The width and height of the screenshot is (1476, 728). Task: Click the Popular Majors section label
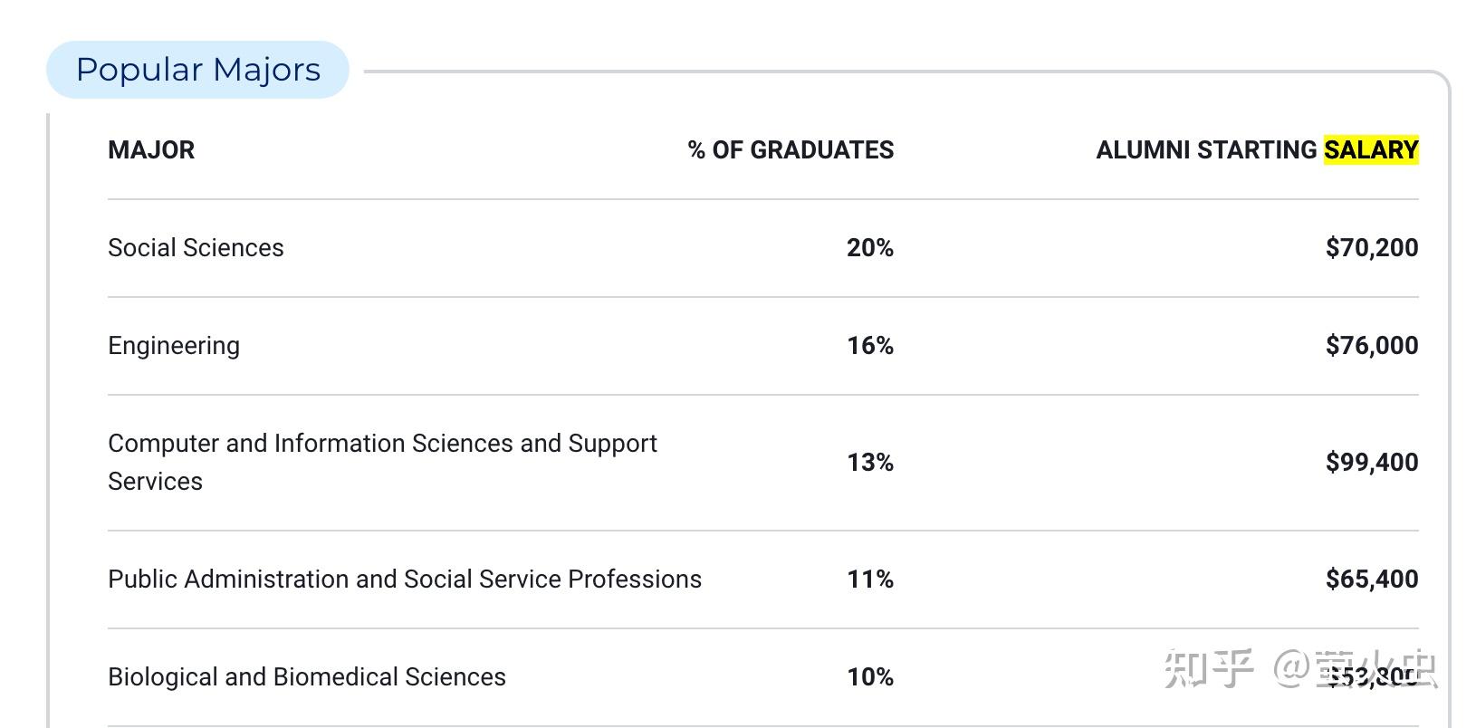[x=198, y=70]
